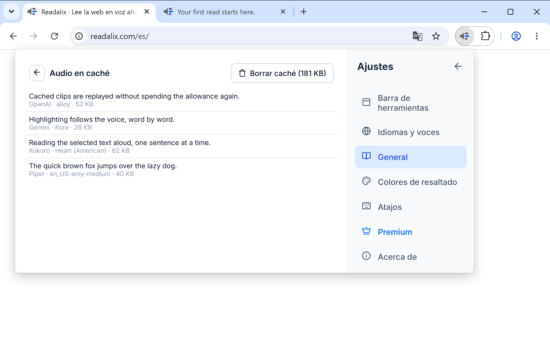Screen dimensions: 550x344
Task: Open the browser extensions puzzle icon
Action: click(485, 36)
